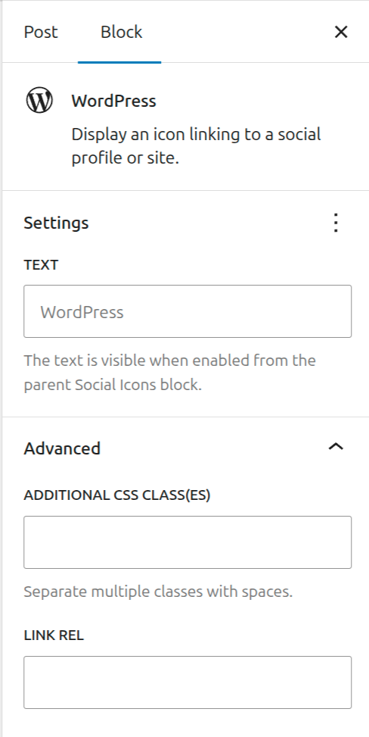Open the Settings options three-dot menu

(x=335, y=223)
